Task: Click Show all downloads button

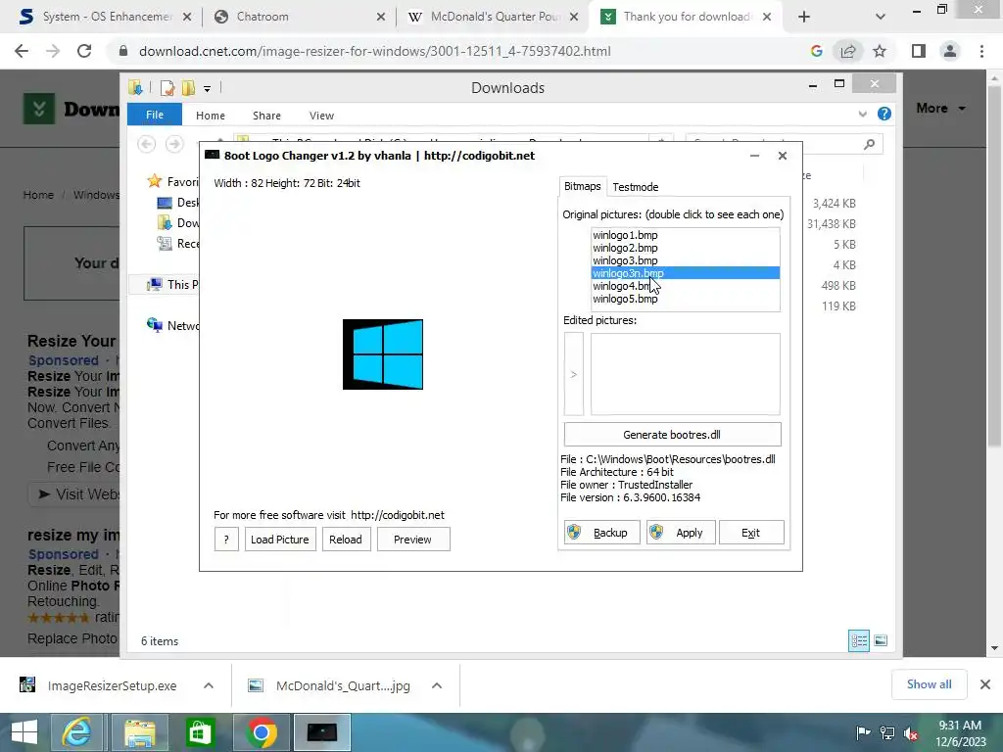Action: (x=929, y=684)
